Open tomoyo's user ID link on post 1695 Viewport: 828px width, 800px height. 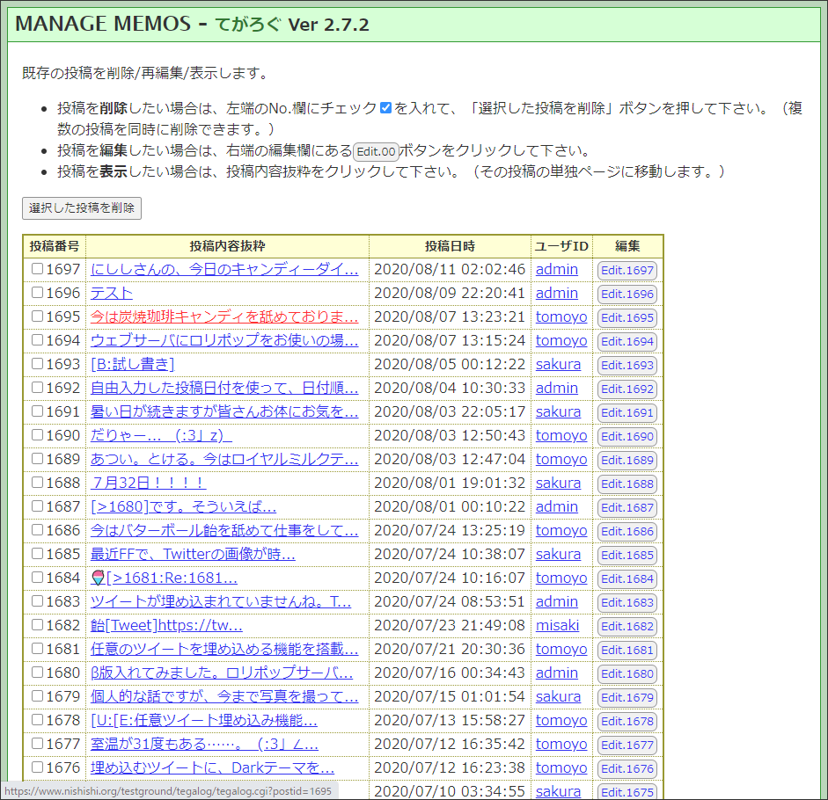(x=561, y=316)
